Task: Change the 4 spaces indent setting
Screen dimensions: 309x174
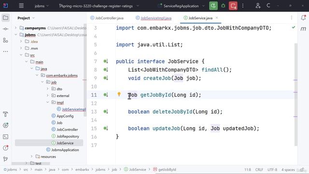Action: 288,170
